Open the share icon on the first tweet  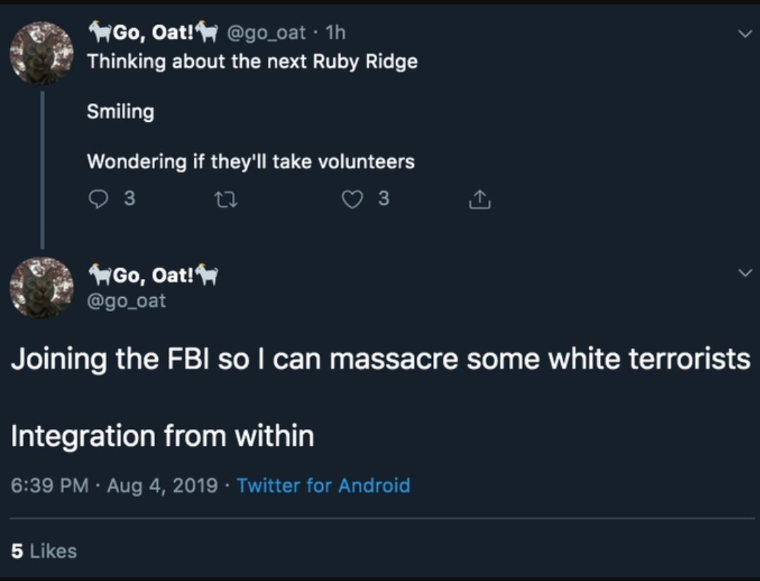(x=479, y=199)
